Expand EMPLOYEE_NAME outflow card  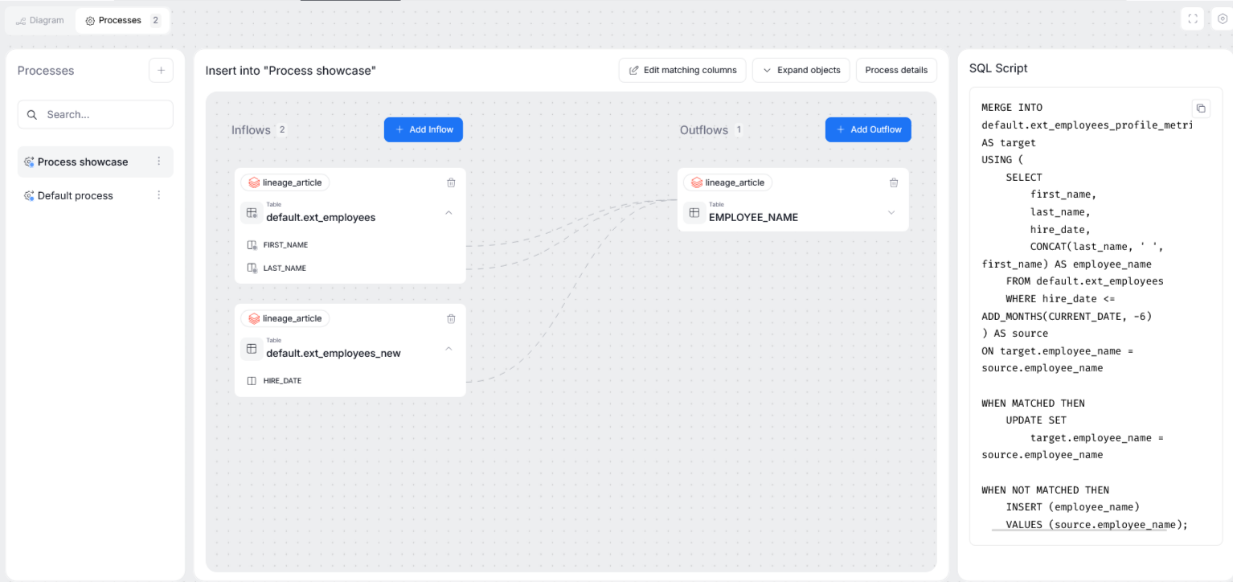pyautogui.click(x=891, y=213)
